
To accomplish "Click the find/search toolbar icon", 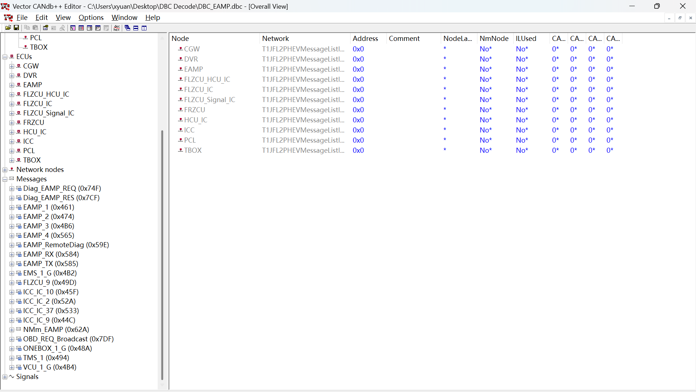I will [x=62, y=28].
